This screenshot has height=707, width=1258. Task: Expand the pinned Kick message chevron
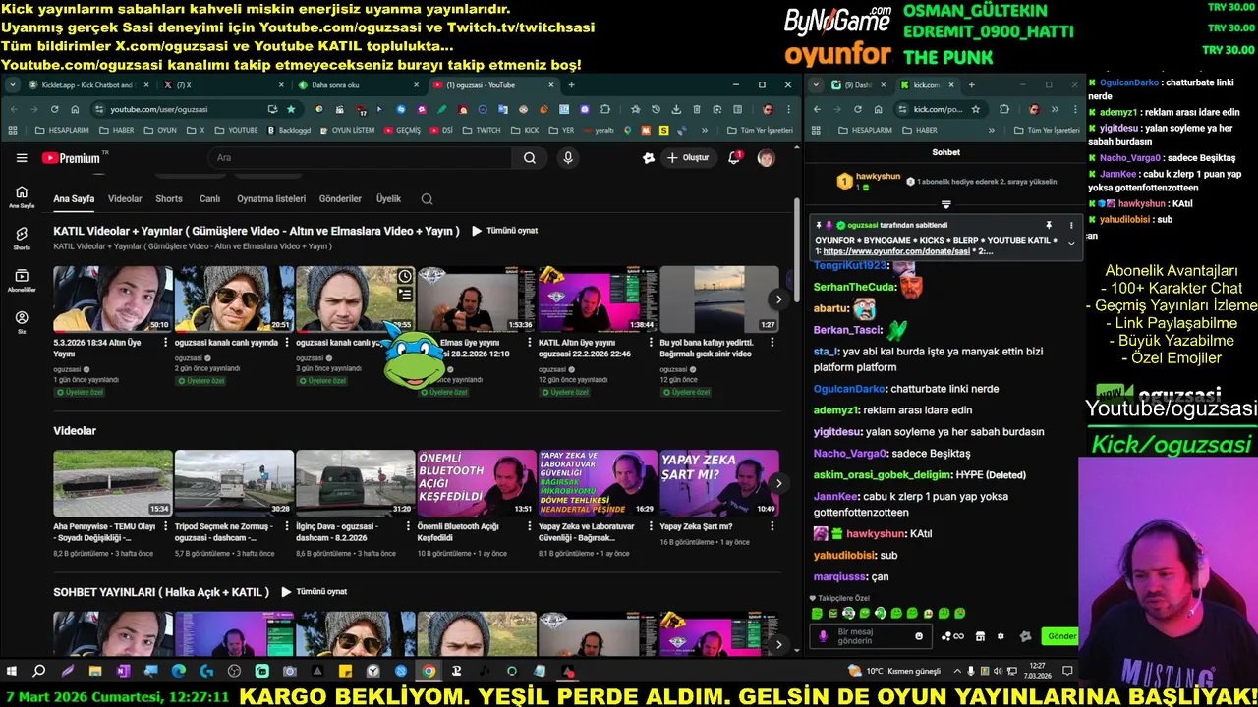1071,243
